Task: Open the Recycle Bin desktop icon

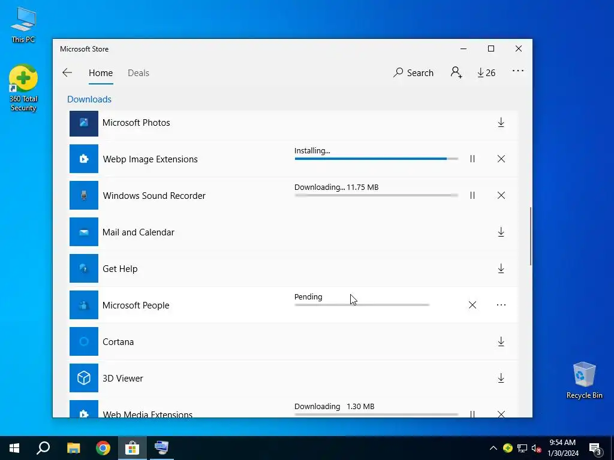Action: (x=584, y=380)
